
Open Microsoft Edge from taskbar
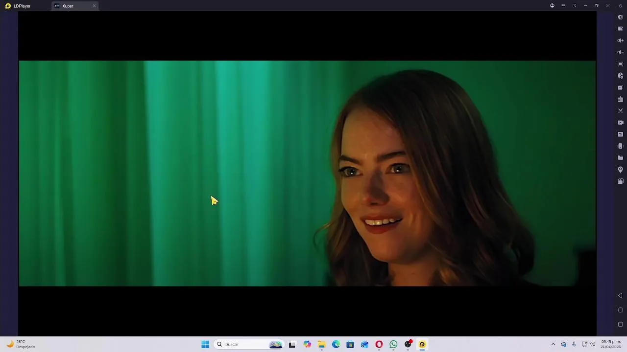[x=336, y=344]
